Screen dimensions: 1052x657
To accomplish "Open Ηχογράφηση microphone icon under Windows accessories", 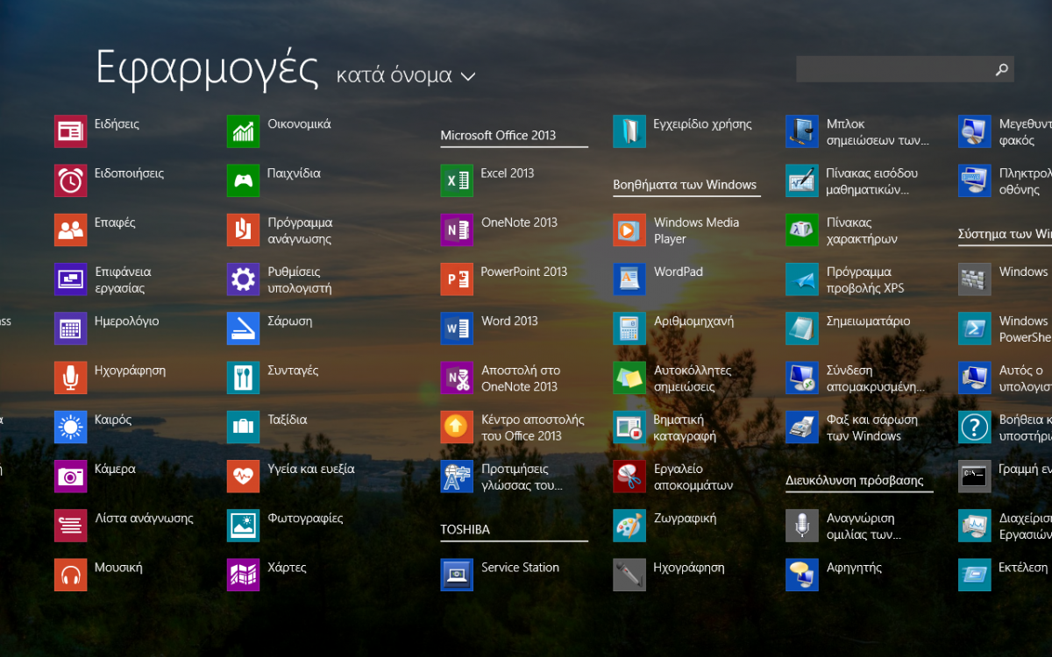I will click(629, 575).
